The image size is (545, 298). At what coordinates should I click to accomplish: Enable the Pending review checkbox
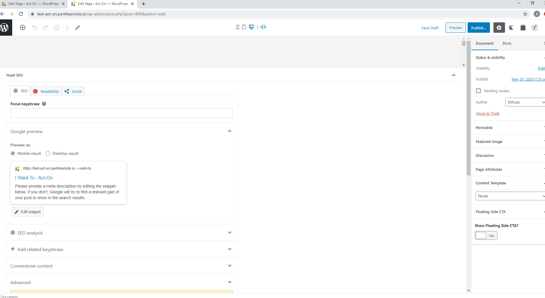478,91
